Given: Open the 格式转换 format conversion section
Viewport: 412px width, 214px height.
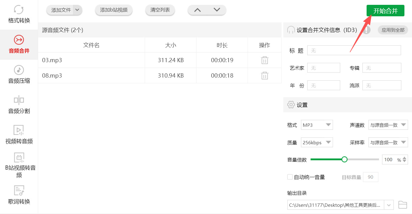Looking at the screenshot, I should 19,14.
